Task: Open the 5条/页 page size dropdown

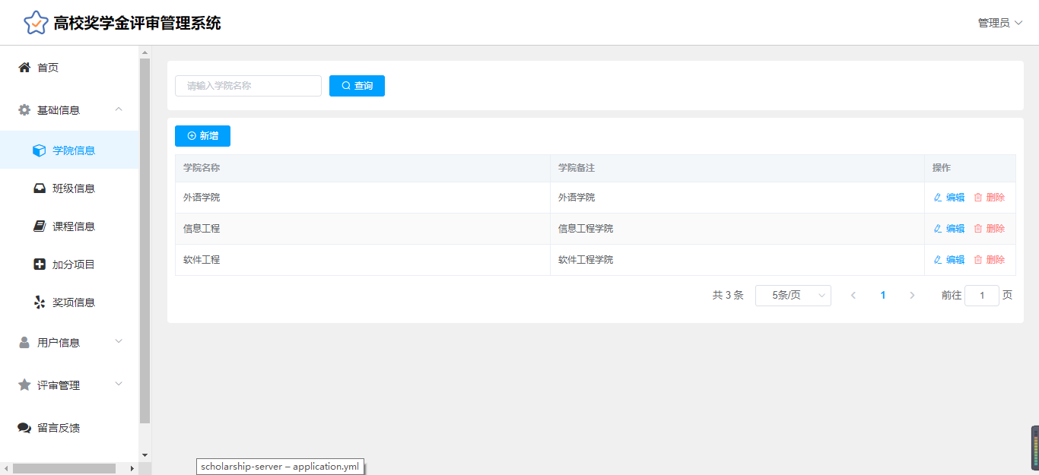Action: (x=793, y=296)
